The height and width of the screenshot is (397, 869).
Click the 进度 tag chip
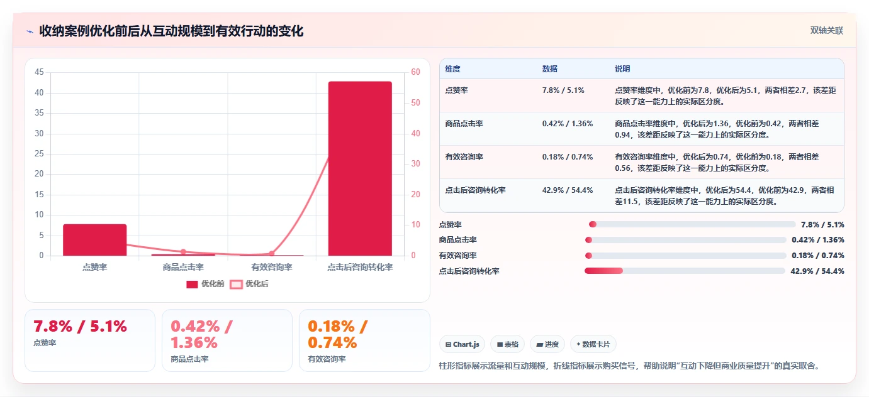tap(548, 344)
